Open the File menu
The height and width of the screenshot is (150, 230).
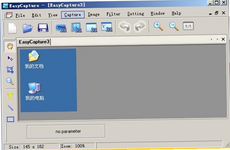click(20, 15)
